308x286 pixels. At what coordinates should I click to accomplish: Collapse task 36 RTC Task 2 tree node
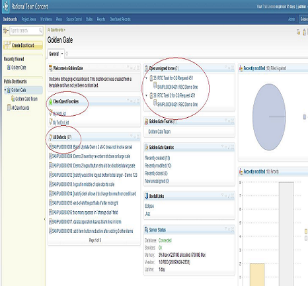tap(146, 95)
